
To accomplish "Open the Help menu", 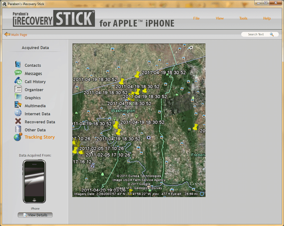I will click(x=267, y=18).
